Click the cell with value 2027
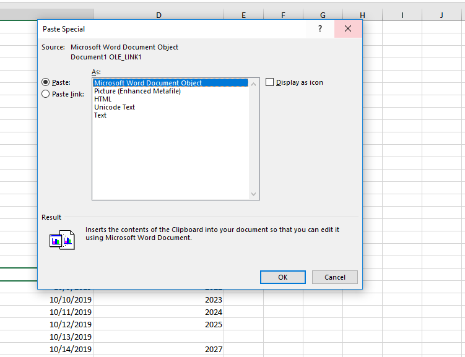 coord(159,350)
